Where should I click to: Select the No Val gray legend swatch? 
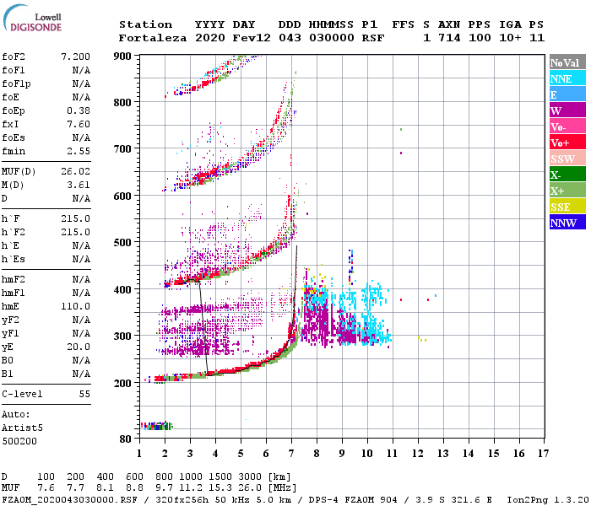[567, 62]
